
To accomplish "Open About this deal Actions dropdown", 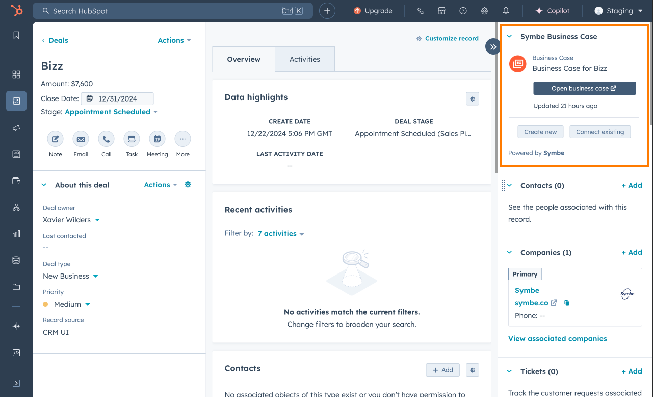I will tap(161, 185).
